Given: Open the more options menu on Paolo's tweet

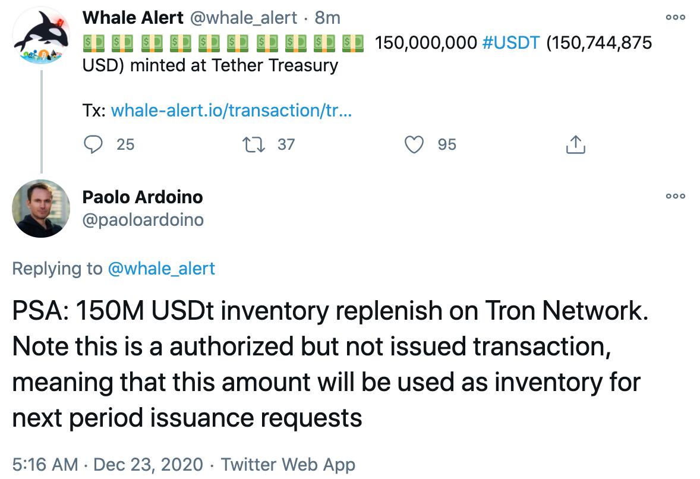Looking at the screenshot, I should [x=676, y=197].
